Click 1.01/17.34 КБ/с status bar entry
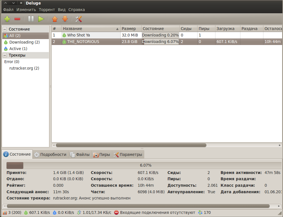283x217 pixels. [x=95, y=213]
